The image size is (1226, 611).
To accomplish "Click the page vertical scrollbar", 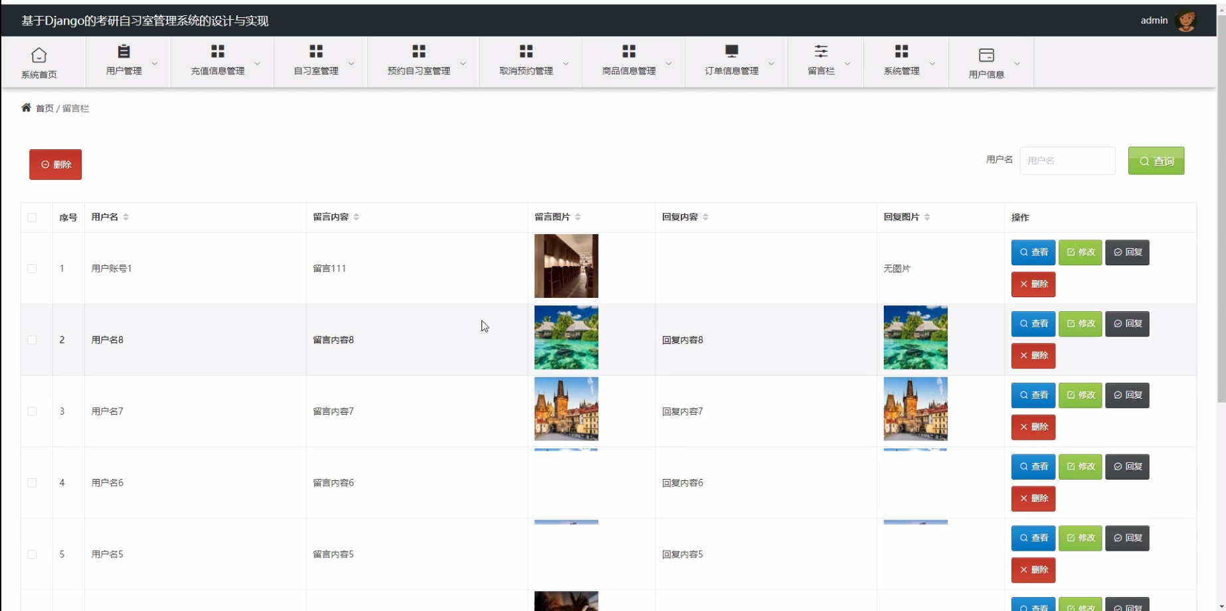I will click(1221, 209).
